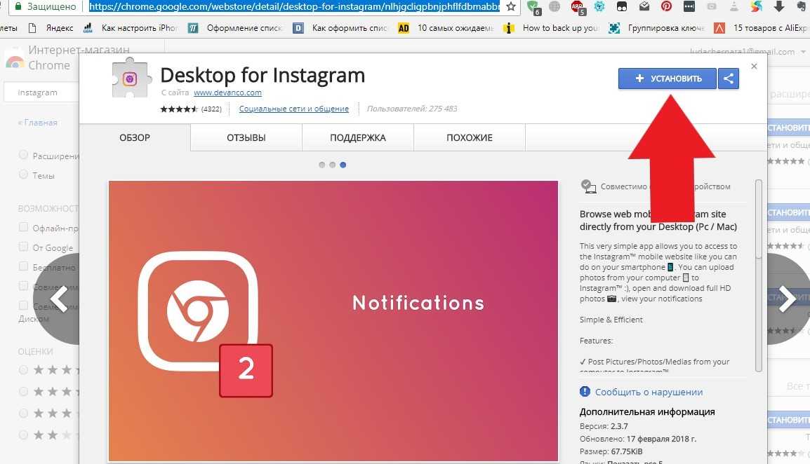Open 'Социальные сети и общение' category link
The image size is (810, 464).
(294, 109)
